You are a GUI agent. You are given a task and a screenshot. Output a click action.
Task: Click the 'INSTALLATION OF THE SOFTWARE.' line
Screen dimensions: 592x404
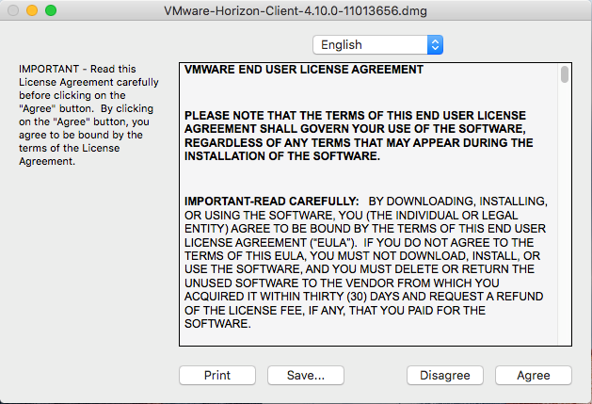(x=282, y=156)
